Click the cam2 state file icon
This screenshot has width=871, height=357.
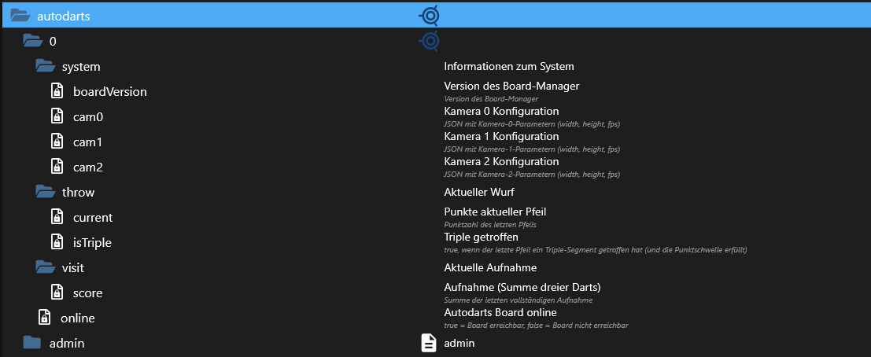[57, 167]
